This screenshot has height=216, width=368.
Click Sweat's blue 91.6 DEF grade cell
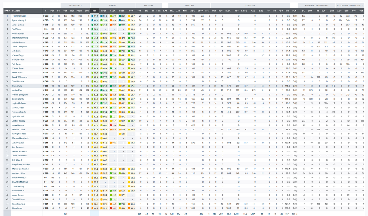[95, 16]
